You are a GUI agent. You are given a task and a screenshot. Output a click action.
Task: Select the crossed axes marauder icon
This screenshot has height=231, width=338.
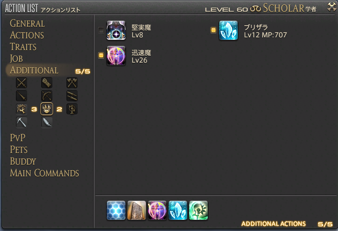[x=72, y=83]
